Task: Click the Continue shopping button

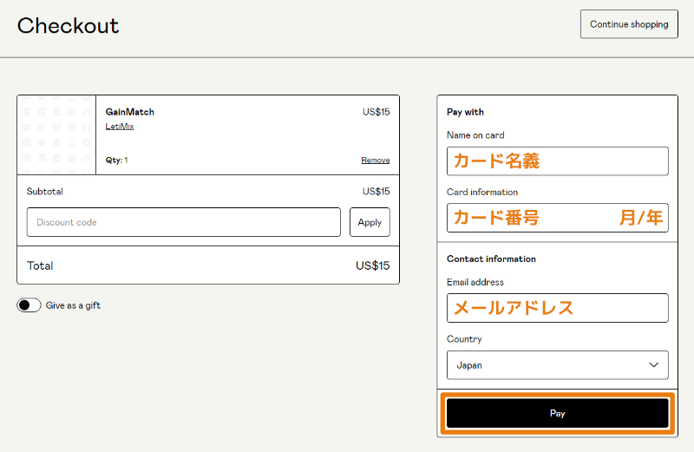Action: click(x=629, y=24)
